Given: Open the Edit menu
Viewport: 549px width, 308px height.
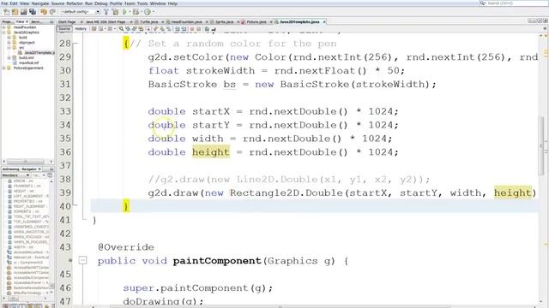Looking at the screenshot, I should click(14, 3).
